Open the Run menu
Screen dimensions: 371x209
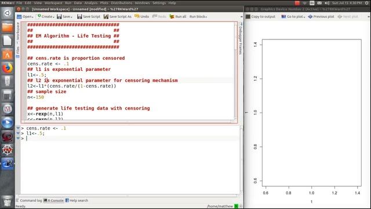click(68, 3)
